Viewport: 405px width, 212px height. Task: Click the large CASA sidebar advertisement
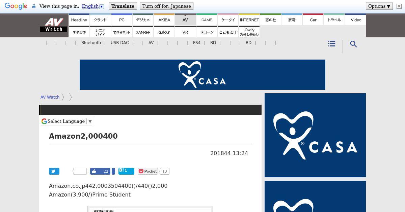point(315,135)
